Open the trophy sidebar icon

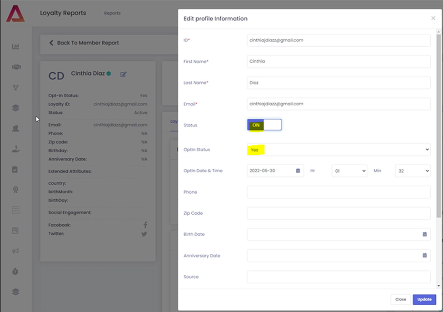pyautogui.click(x=15, y=87)
